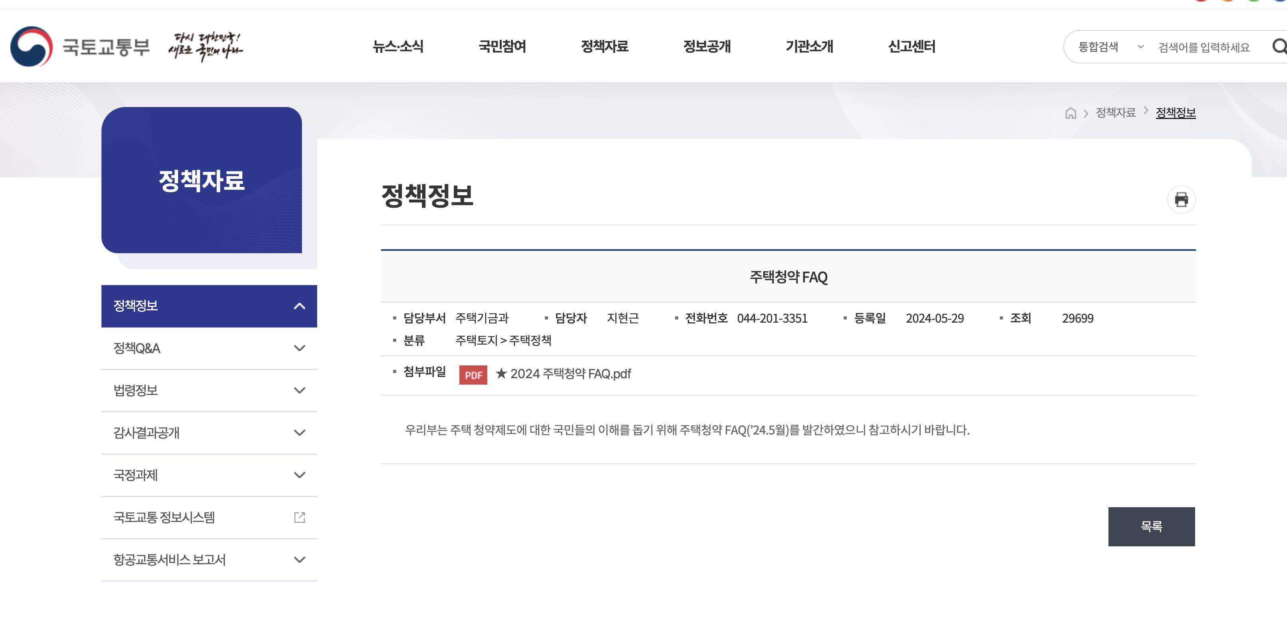Click the 목록 list button
This screenshot has height=631, width=1287.
point(1151,526)
